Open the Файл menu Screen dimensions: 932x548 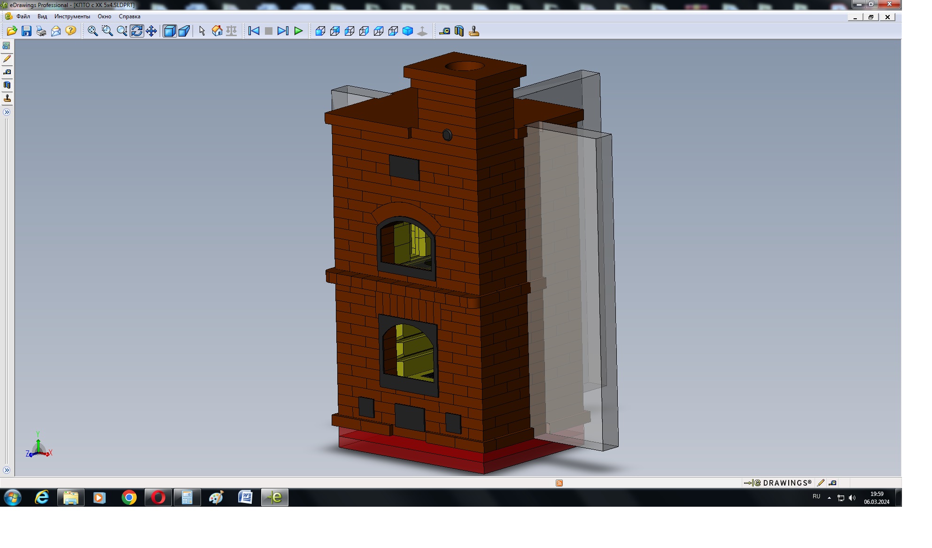(23, 16)
